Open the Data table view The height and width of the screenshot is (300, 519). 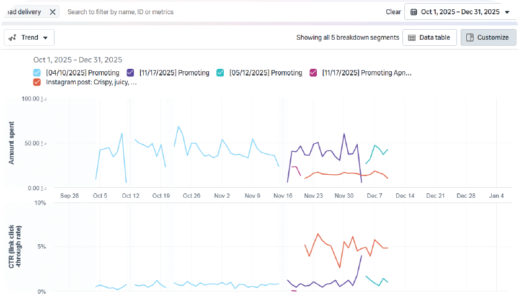(430, 37)
